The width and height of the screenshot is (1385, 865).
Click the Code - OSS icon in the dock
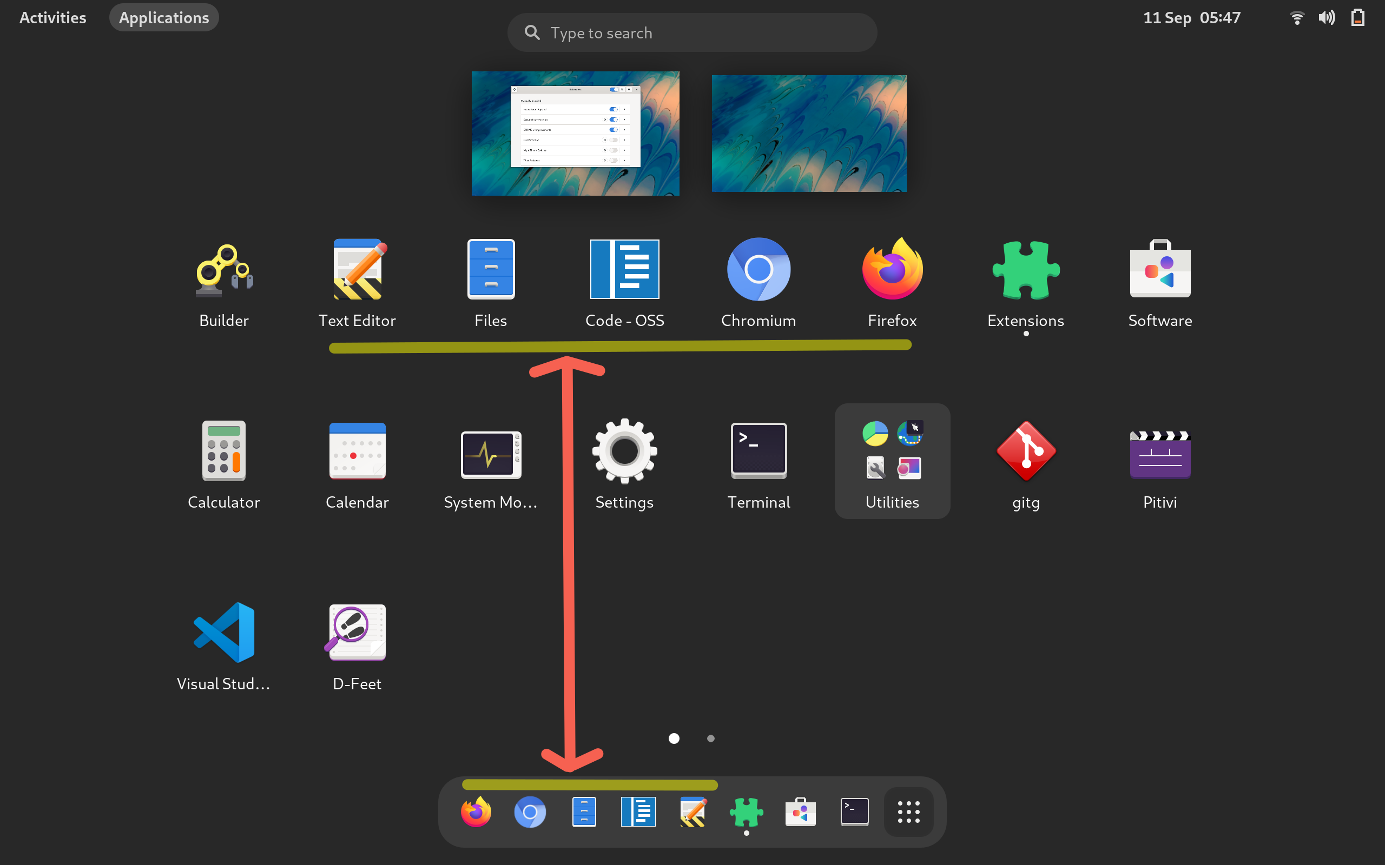pos(638,812)
